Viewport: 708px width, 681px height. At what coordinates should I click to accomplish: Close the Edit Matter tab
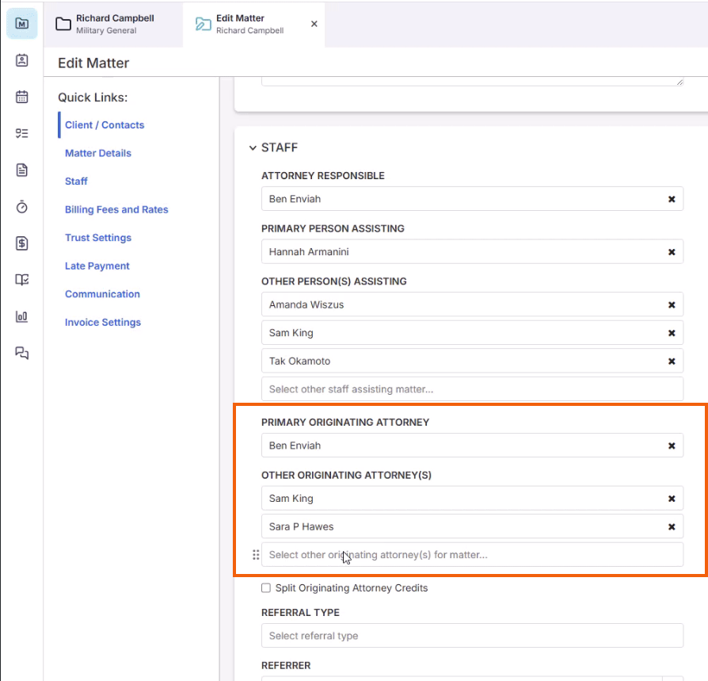[314, 24]
